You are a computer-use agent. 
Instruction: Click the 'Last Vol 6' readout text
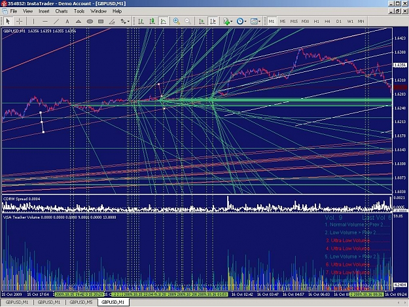coord(376,217)
